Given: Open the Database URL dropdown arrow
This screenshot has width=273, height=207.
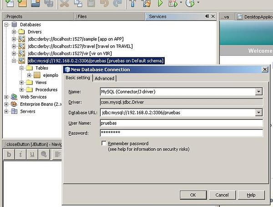Looking at the screenshot, I should 259,113.
